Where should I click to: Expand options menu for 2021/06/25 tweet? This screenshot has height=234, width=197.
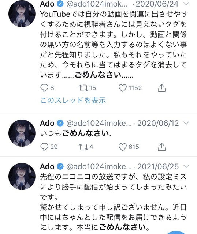point(186,166)
